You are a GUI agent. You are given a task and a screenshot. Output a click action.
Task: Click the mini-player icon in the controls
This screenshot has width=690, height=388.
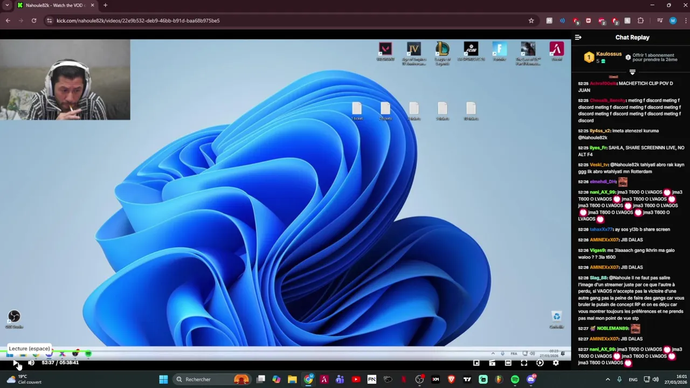point(477,363)
